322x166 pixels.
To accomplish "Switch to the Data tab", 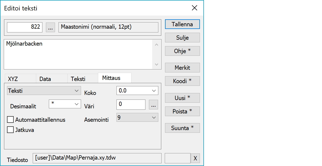I will (x=45, y=79).
